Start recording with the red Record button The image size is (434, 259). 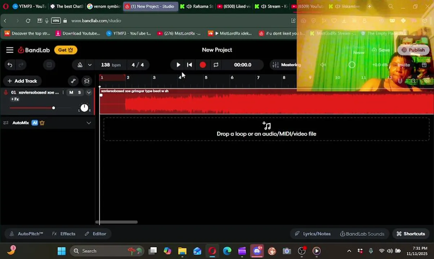pyautogui.click(x=203, y=65)
